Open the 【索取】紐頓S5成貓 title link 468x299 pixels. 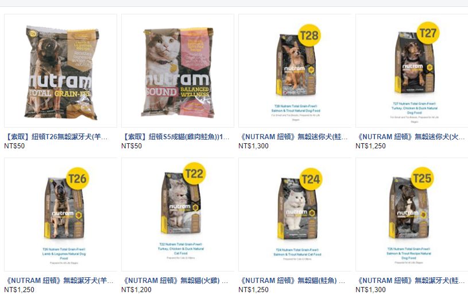pyautogui.click(x=176, y=137)
